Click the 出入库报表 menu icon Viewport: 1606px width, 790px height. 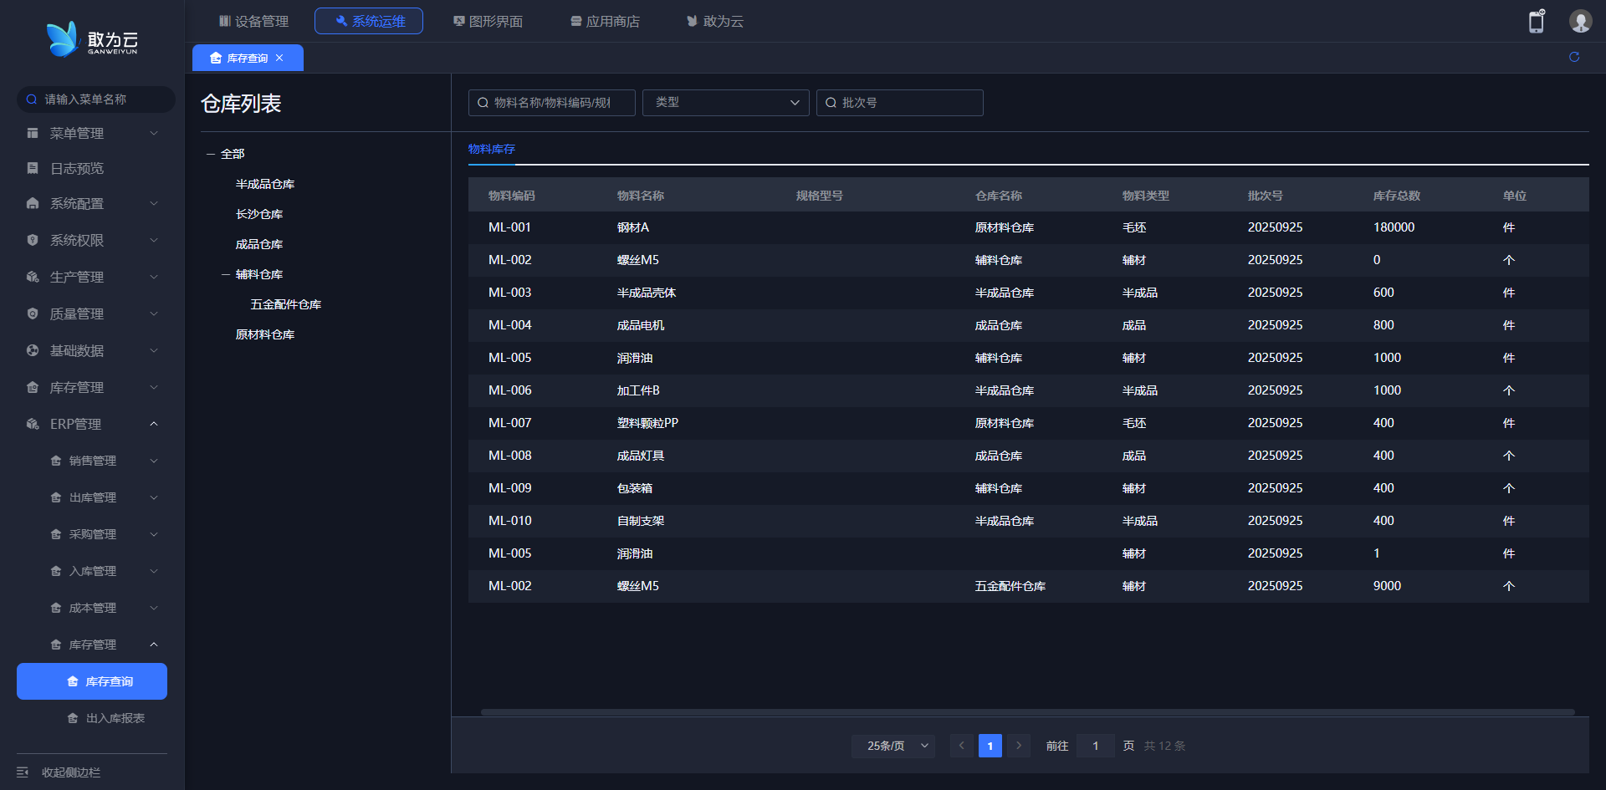(73, 718)
